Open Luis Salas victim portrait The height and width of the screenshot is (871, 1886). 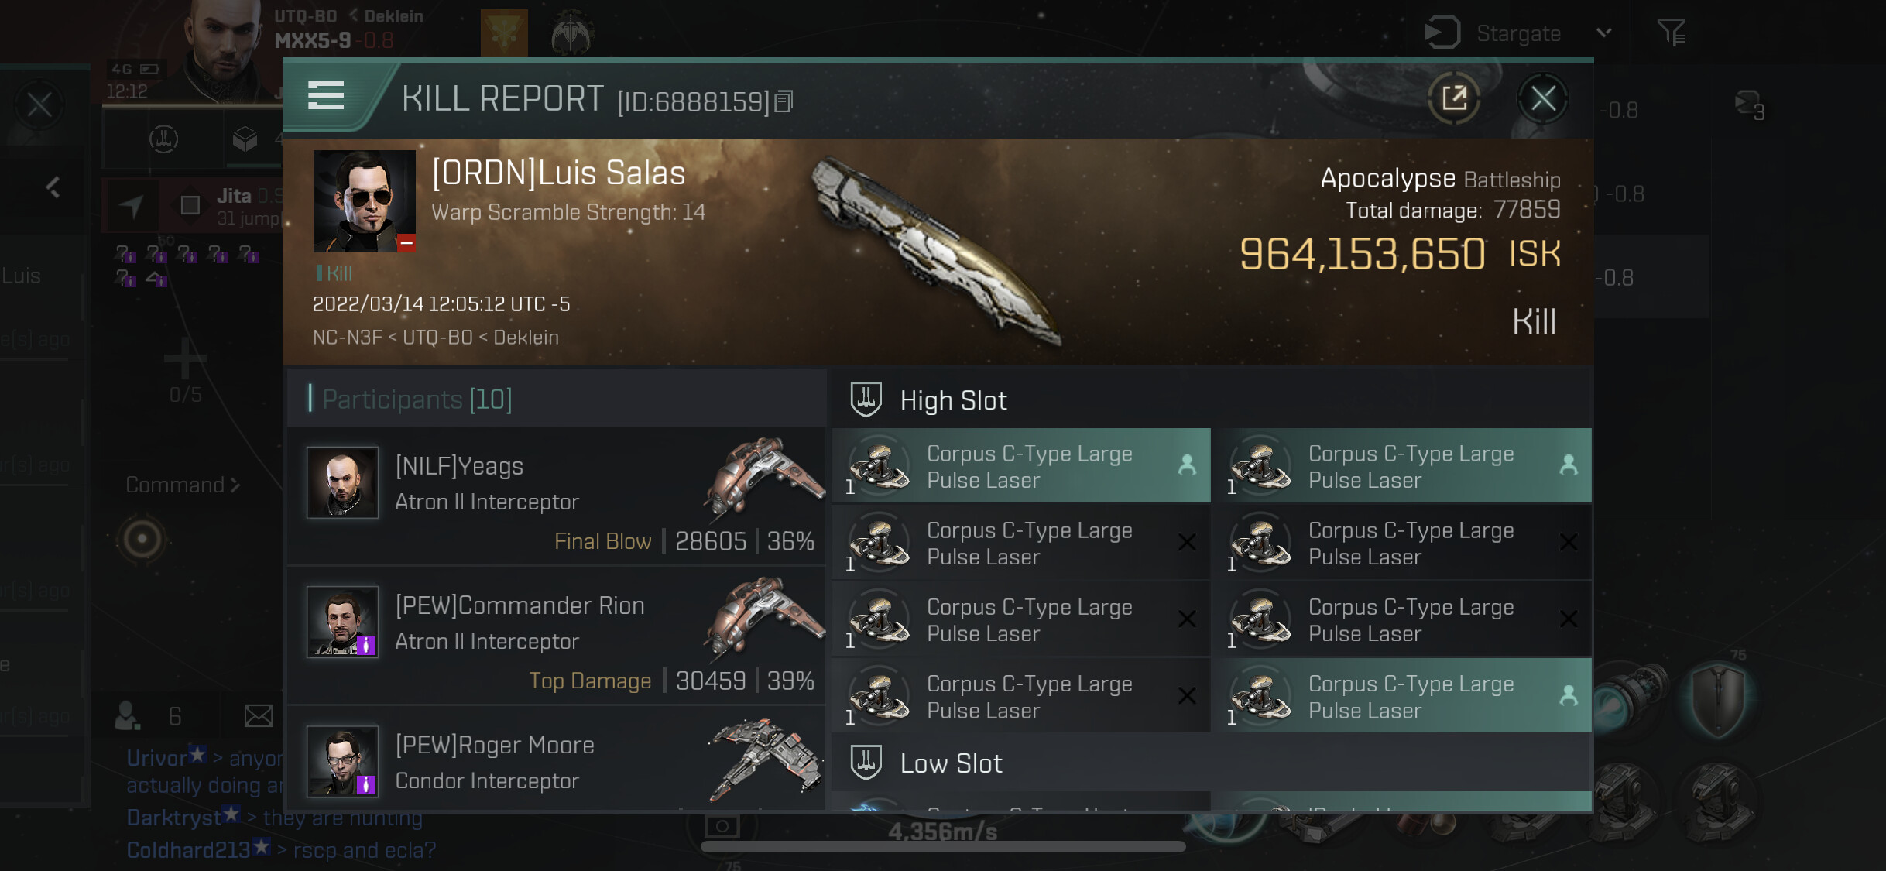pos(364,201)
